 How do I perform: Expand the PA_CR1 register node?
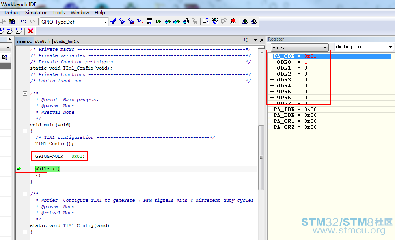coord(270,121)
